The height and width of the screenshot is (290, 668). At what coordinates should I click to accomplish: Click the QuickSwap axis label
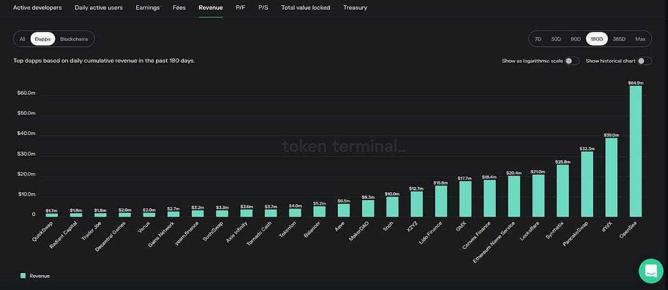(43, 231)
